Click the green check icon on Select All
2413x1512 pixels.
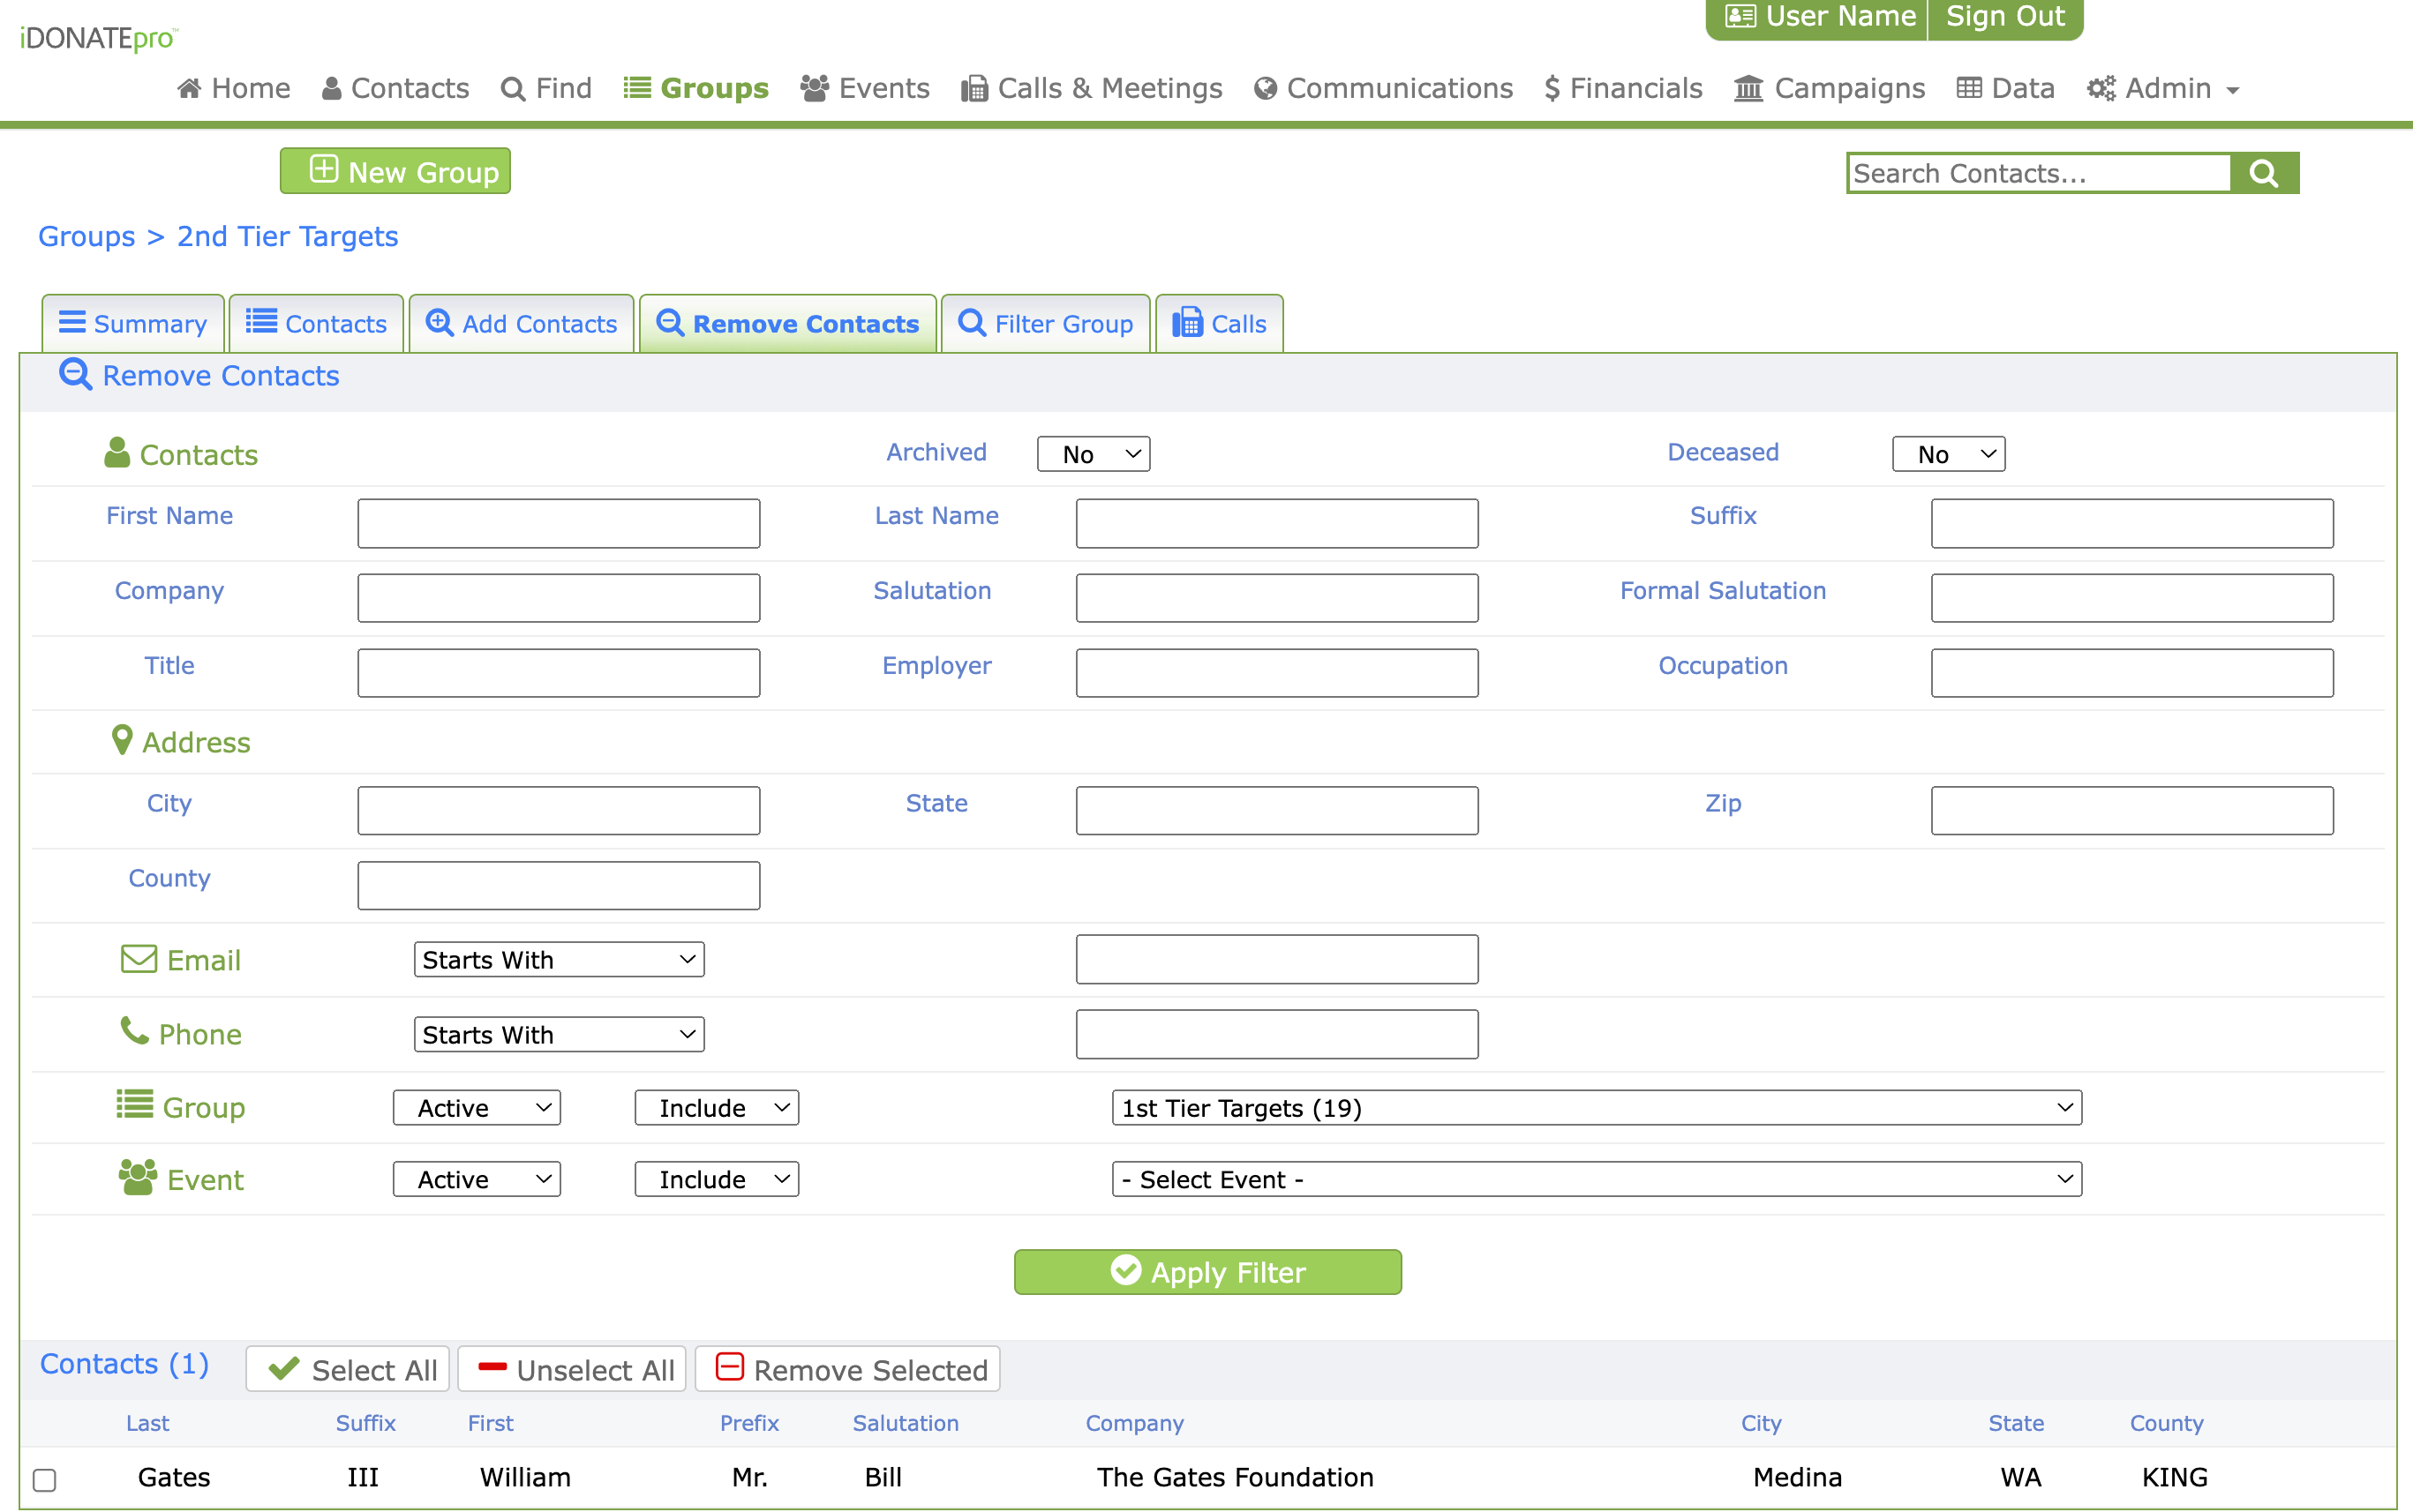[284, 1368]
